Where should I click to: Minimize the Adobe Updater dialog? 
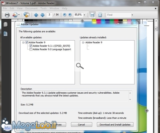tap(118, 23)
